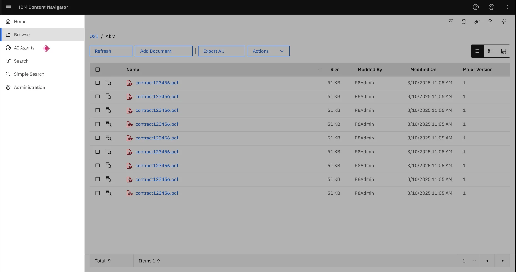Click the pink AI Agents diamond badge
516x272 pixels.
pyautogui.click(x=46, y=48)
